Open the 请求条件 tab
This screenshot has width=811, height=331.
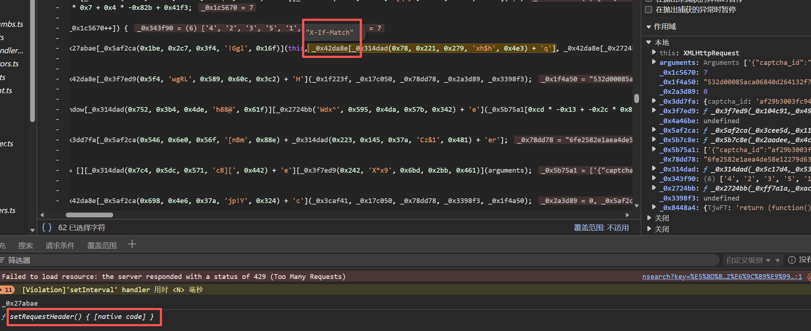pos(60,245)
